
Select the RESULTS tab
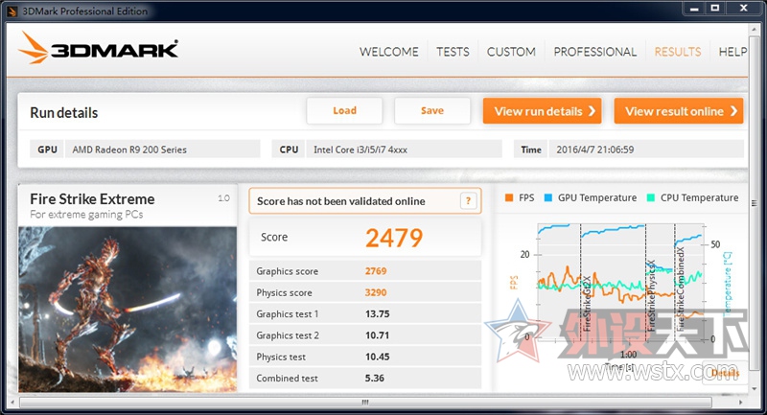click(678, 52)
